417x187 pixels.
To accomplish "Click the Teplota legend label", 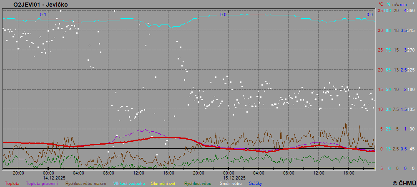I will tap(12, 183).
